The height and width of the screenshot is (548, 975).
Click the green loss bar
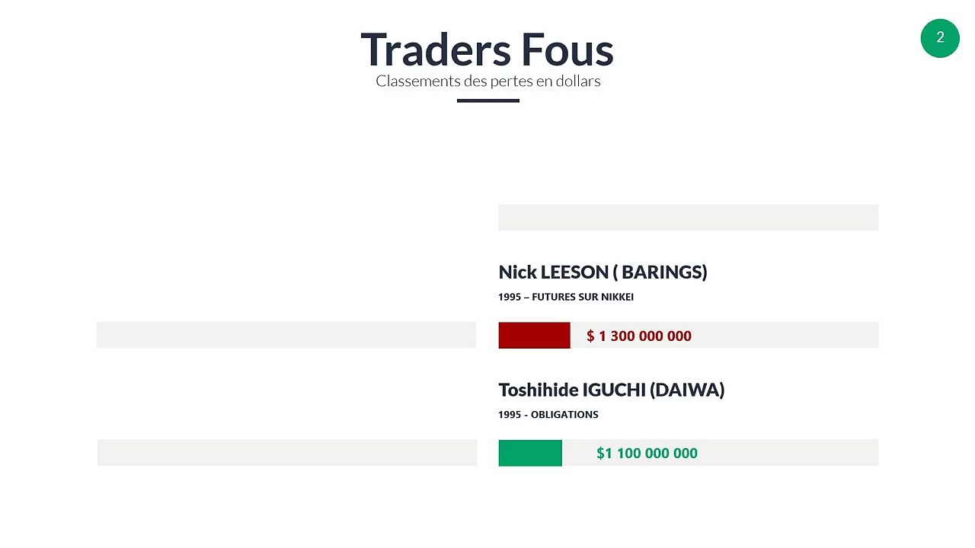(530, 453)
